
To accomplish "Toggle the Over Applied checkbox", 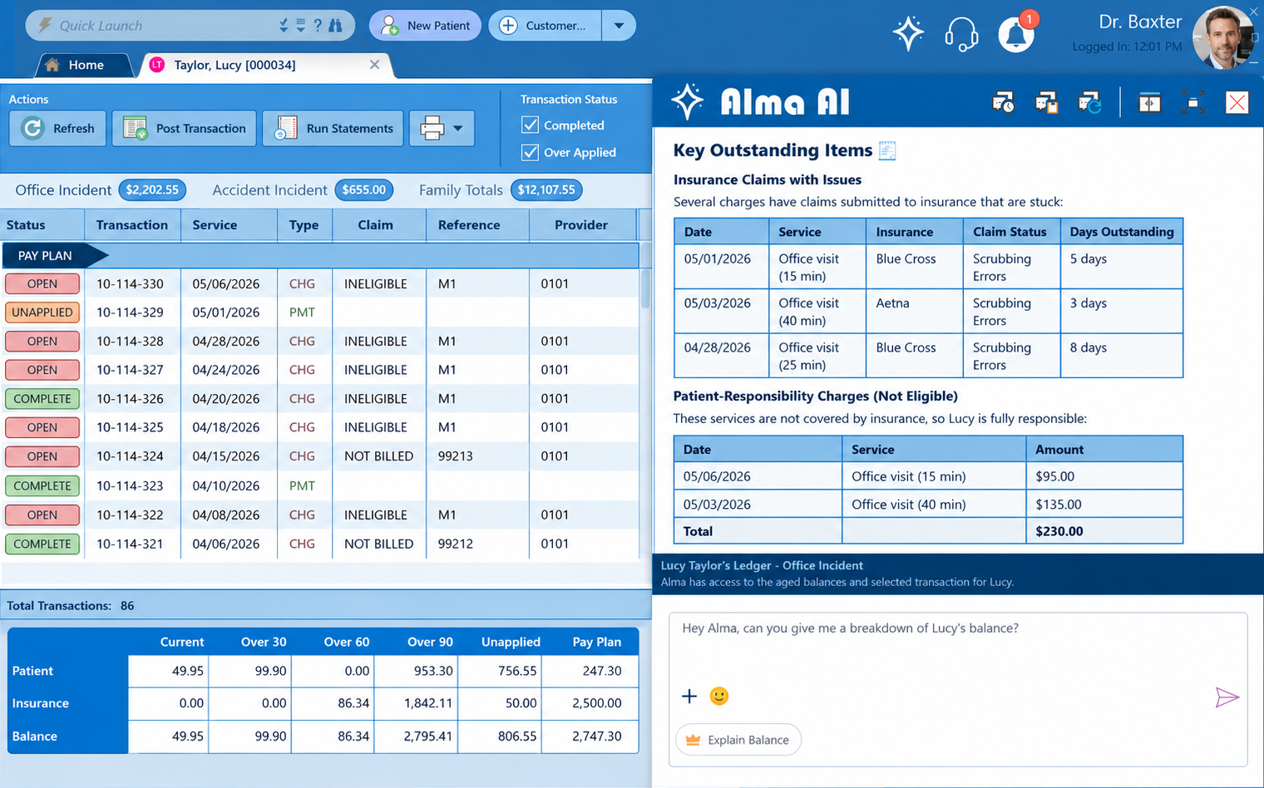I will pos(530,152).
